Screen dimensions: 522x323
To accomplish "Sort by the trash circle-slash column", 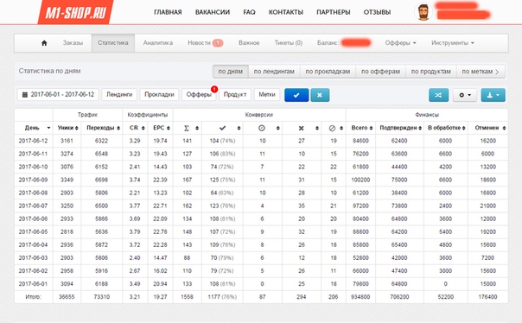I will [x=334, y=128].
